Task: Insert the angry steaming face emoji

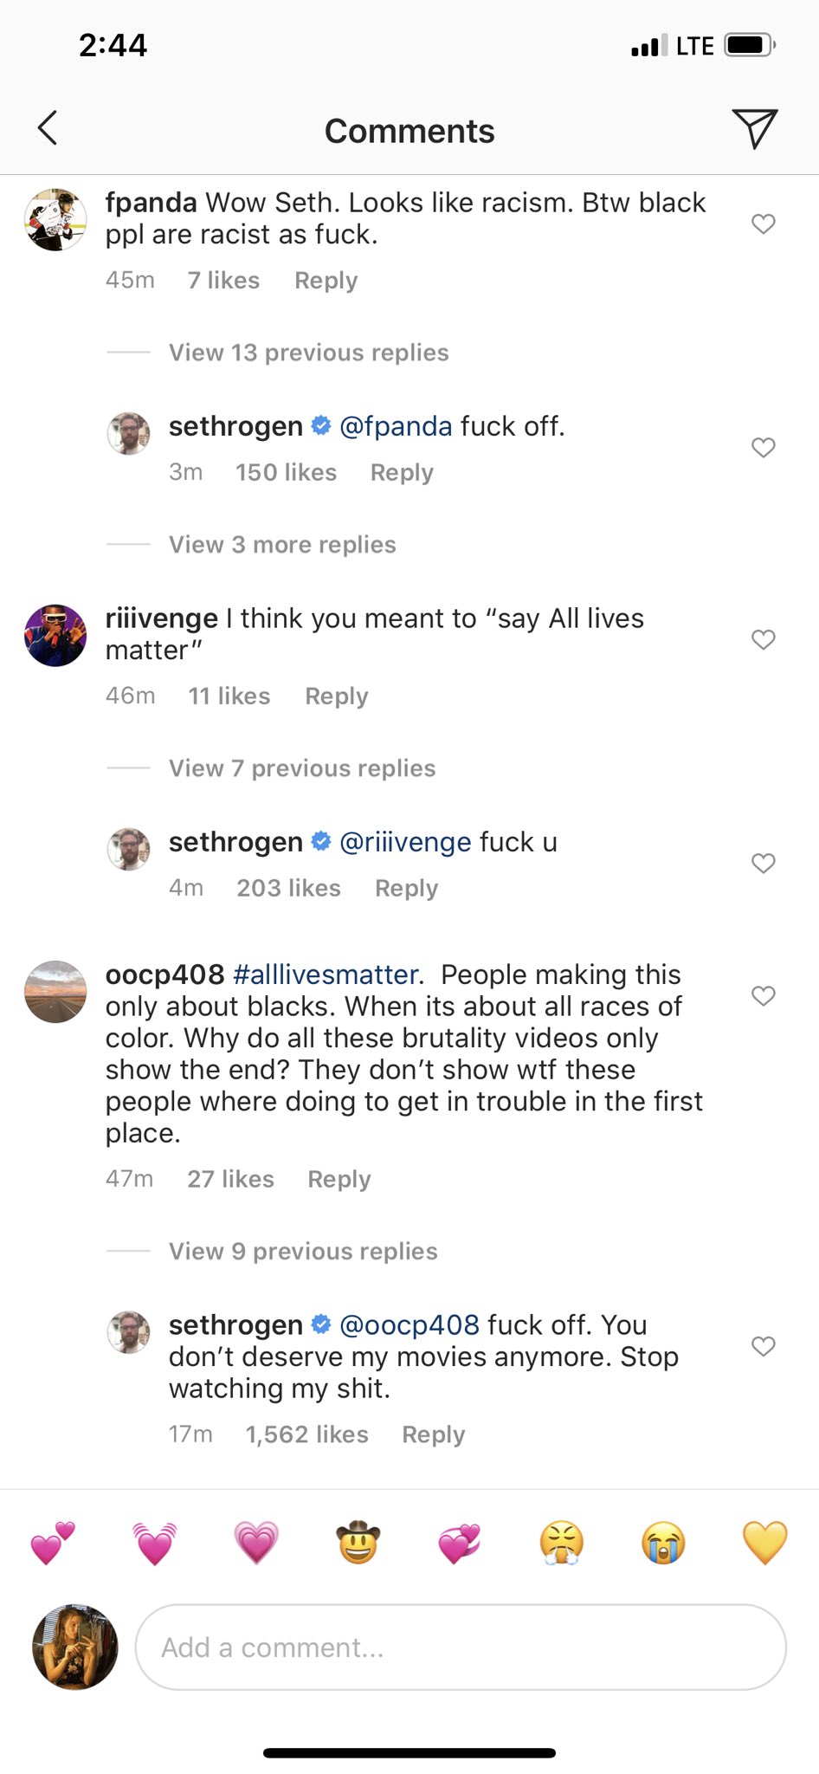Action: 562,1543
